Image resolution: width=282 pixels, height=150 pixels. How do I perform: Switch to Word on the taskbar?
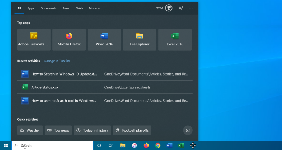point(169,145)
